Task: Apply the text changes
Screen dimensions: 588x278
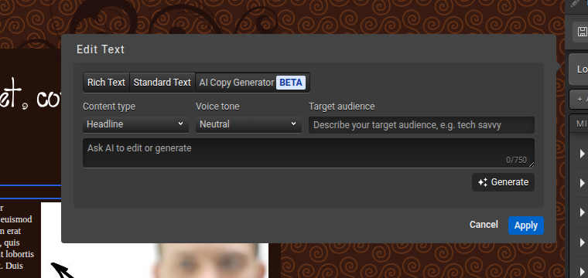Action: click(x=526, y=225)
